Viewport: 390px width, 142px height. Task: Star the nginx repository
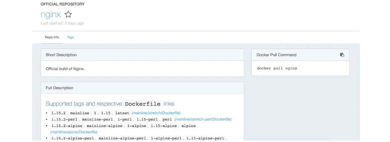pos(68,14)
